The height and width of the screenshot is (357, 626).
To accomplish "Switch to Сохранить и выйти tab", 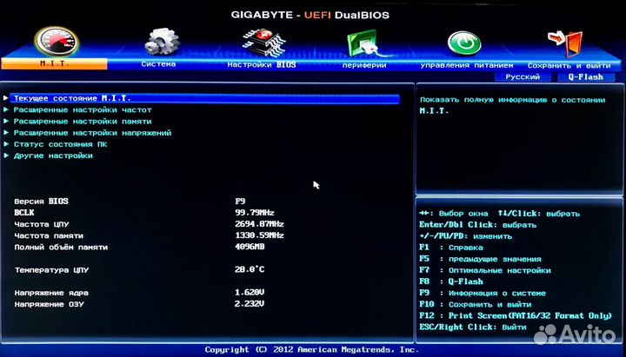I will [569, 65].
